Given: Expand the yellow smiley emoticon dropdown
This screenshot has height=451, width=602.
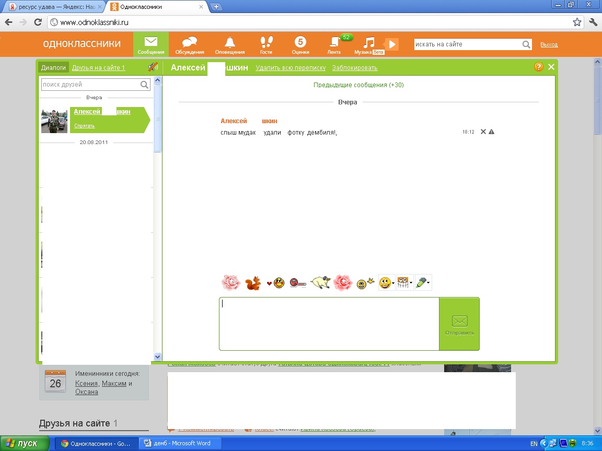Looking at the screenshot, I should pyautogui.click(x=387, y=283).
